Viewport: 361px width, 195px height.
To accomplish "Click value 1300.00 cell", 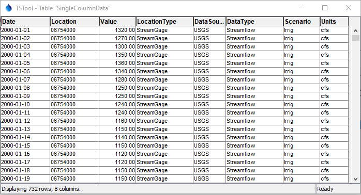I will (x=117, y=46).
